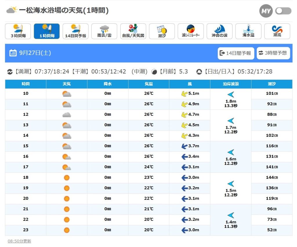This screenshot has width=297, height=247.
Task: Click the calendar icon beside 9月27日
Action: click(x=13, y=53)
